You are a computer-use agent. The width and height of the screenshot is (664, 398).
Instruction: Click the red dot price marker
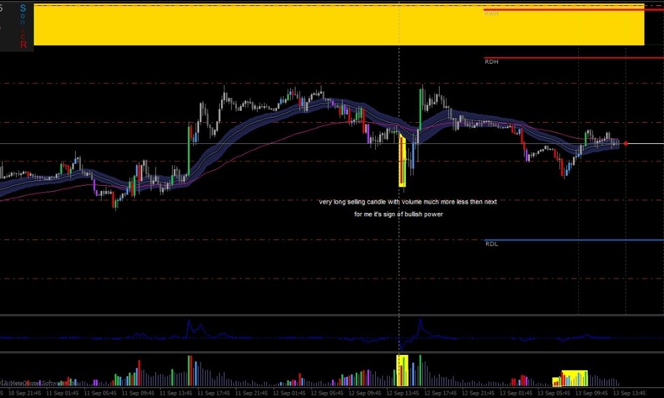(x=625, y=143)
